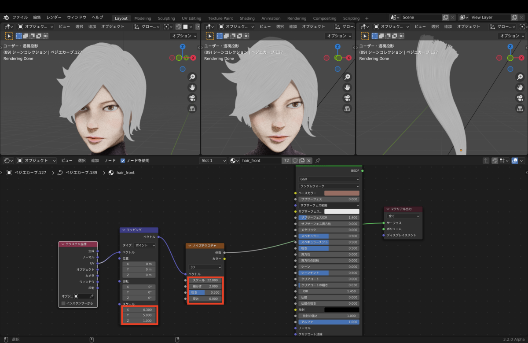
Task: Click the Z axis gizmo in the left viewport
Action: (183, 47)
